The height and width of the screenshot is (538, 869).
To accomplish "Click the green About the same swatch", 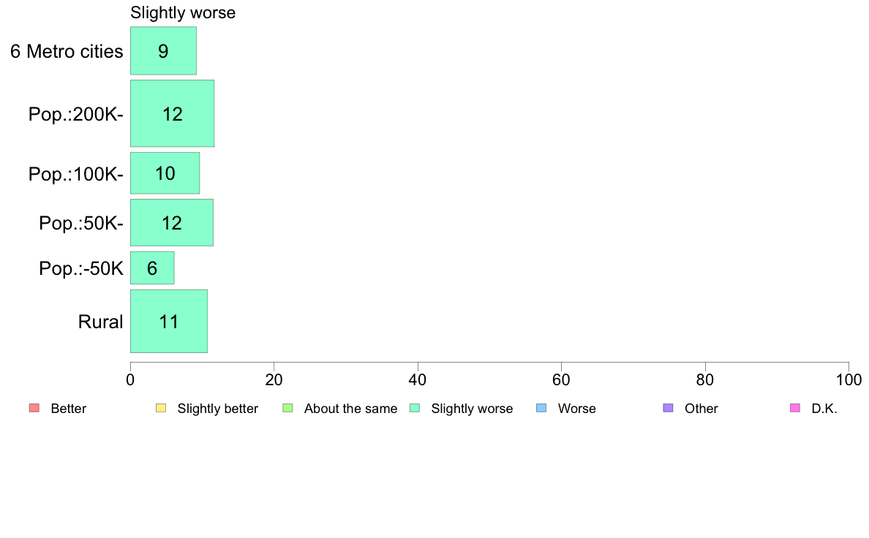I will coord(287,409).
